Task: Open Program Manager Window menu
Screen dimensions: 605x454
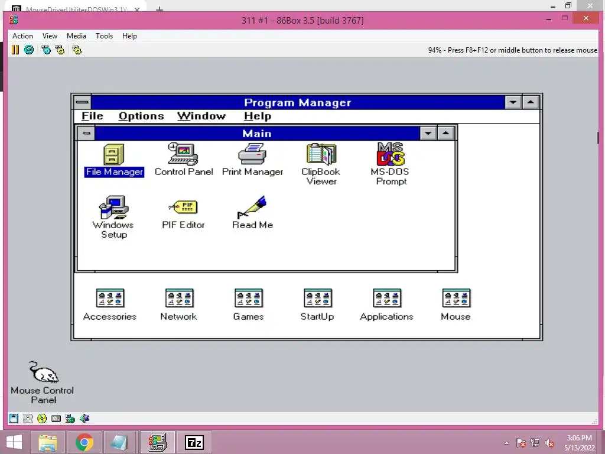Action: point(201,116)
